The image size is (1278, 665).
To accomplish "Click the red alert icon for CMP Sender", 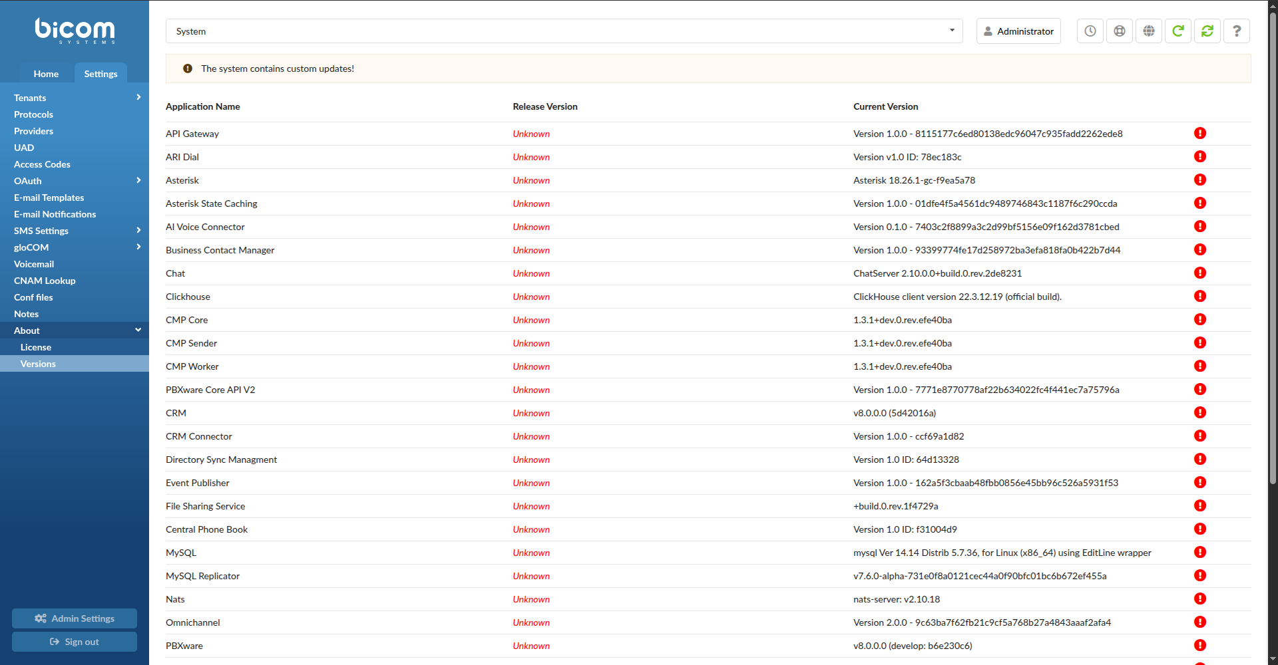I will [1200, 342].
